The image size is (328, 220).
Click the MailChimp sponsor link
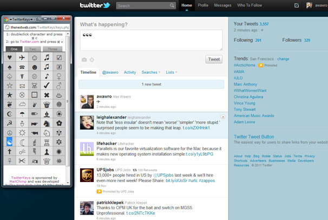[x=18, y=182]
